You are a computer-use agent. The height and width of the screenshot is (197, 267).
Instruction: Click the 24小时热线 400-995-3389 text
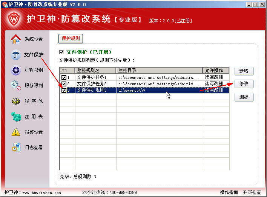click(x=109, y=192)
